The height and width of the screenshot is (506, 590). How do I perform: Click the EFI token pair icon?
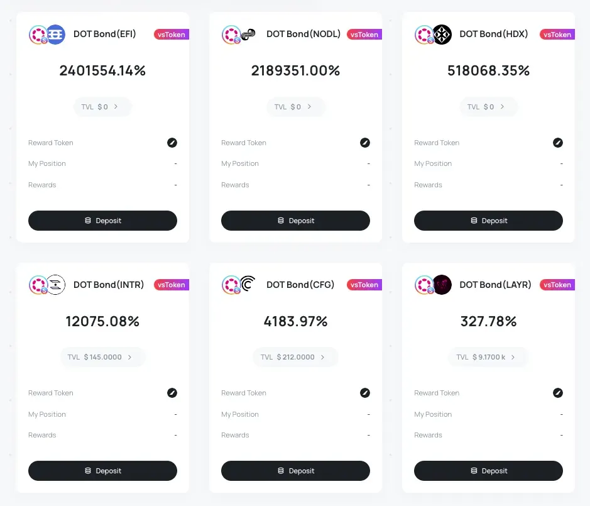pos(47,35)
